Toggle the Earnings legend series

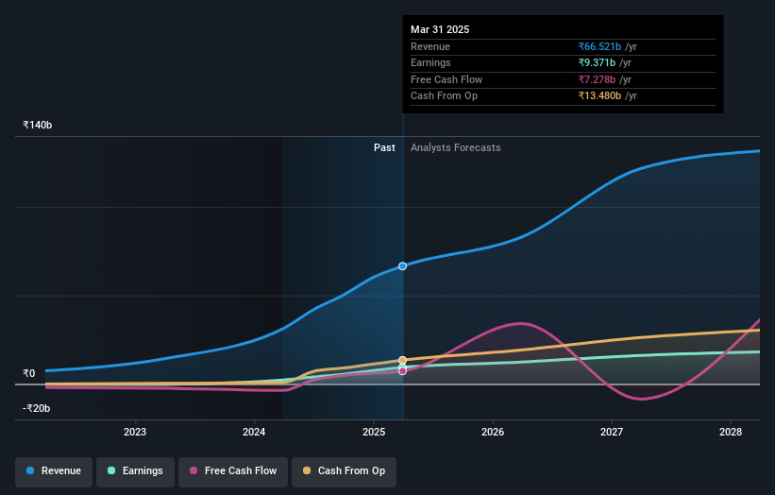(x=135, y=471)
